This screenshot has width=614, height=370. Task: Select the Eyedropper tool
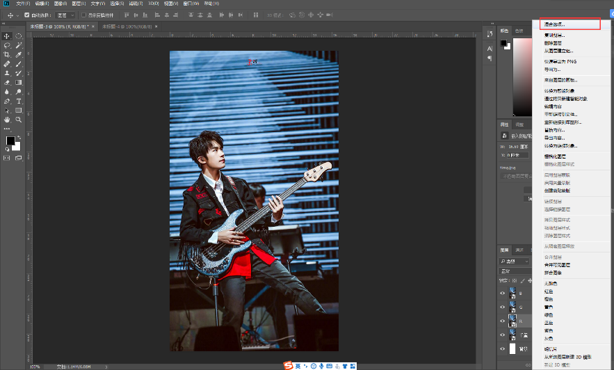[18, 55]
